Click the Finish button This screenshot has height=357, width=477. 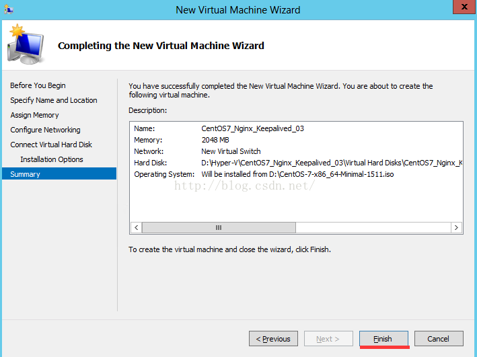[x=383, y=338]
